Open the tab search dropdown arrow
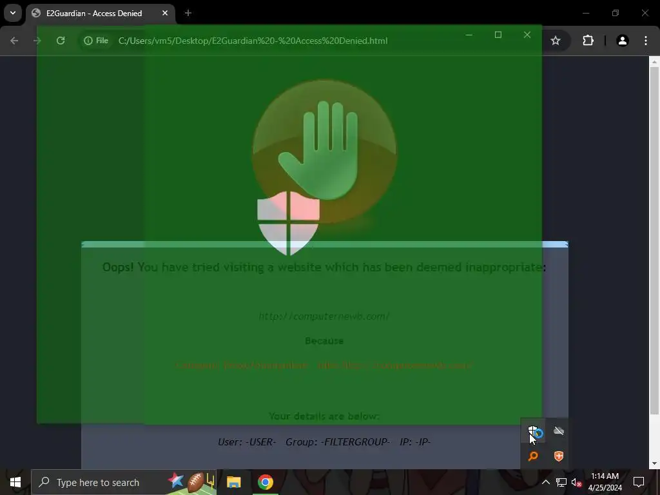This screenshot has width=660, height=495. click(x=13, y=13)
